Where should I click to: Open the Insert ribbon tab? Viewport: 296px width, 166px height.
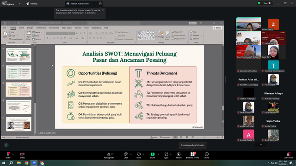coord(21,28)
